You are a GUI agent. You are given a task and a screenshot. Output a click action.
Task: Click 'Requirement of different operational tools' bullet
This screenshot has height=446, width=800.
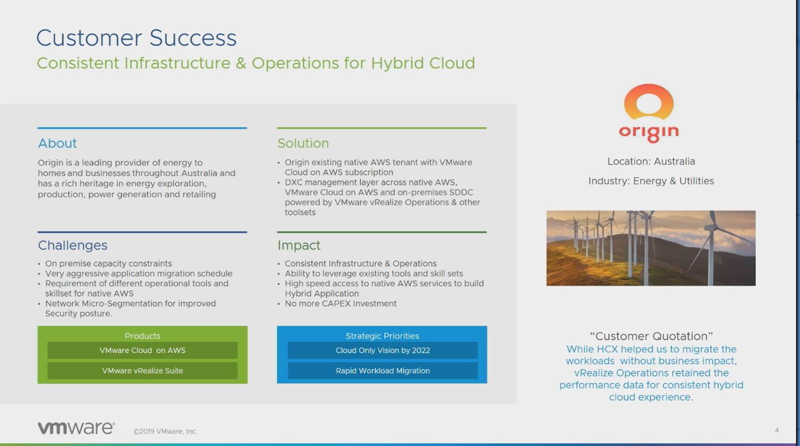click(x=136, y=288)
